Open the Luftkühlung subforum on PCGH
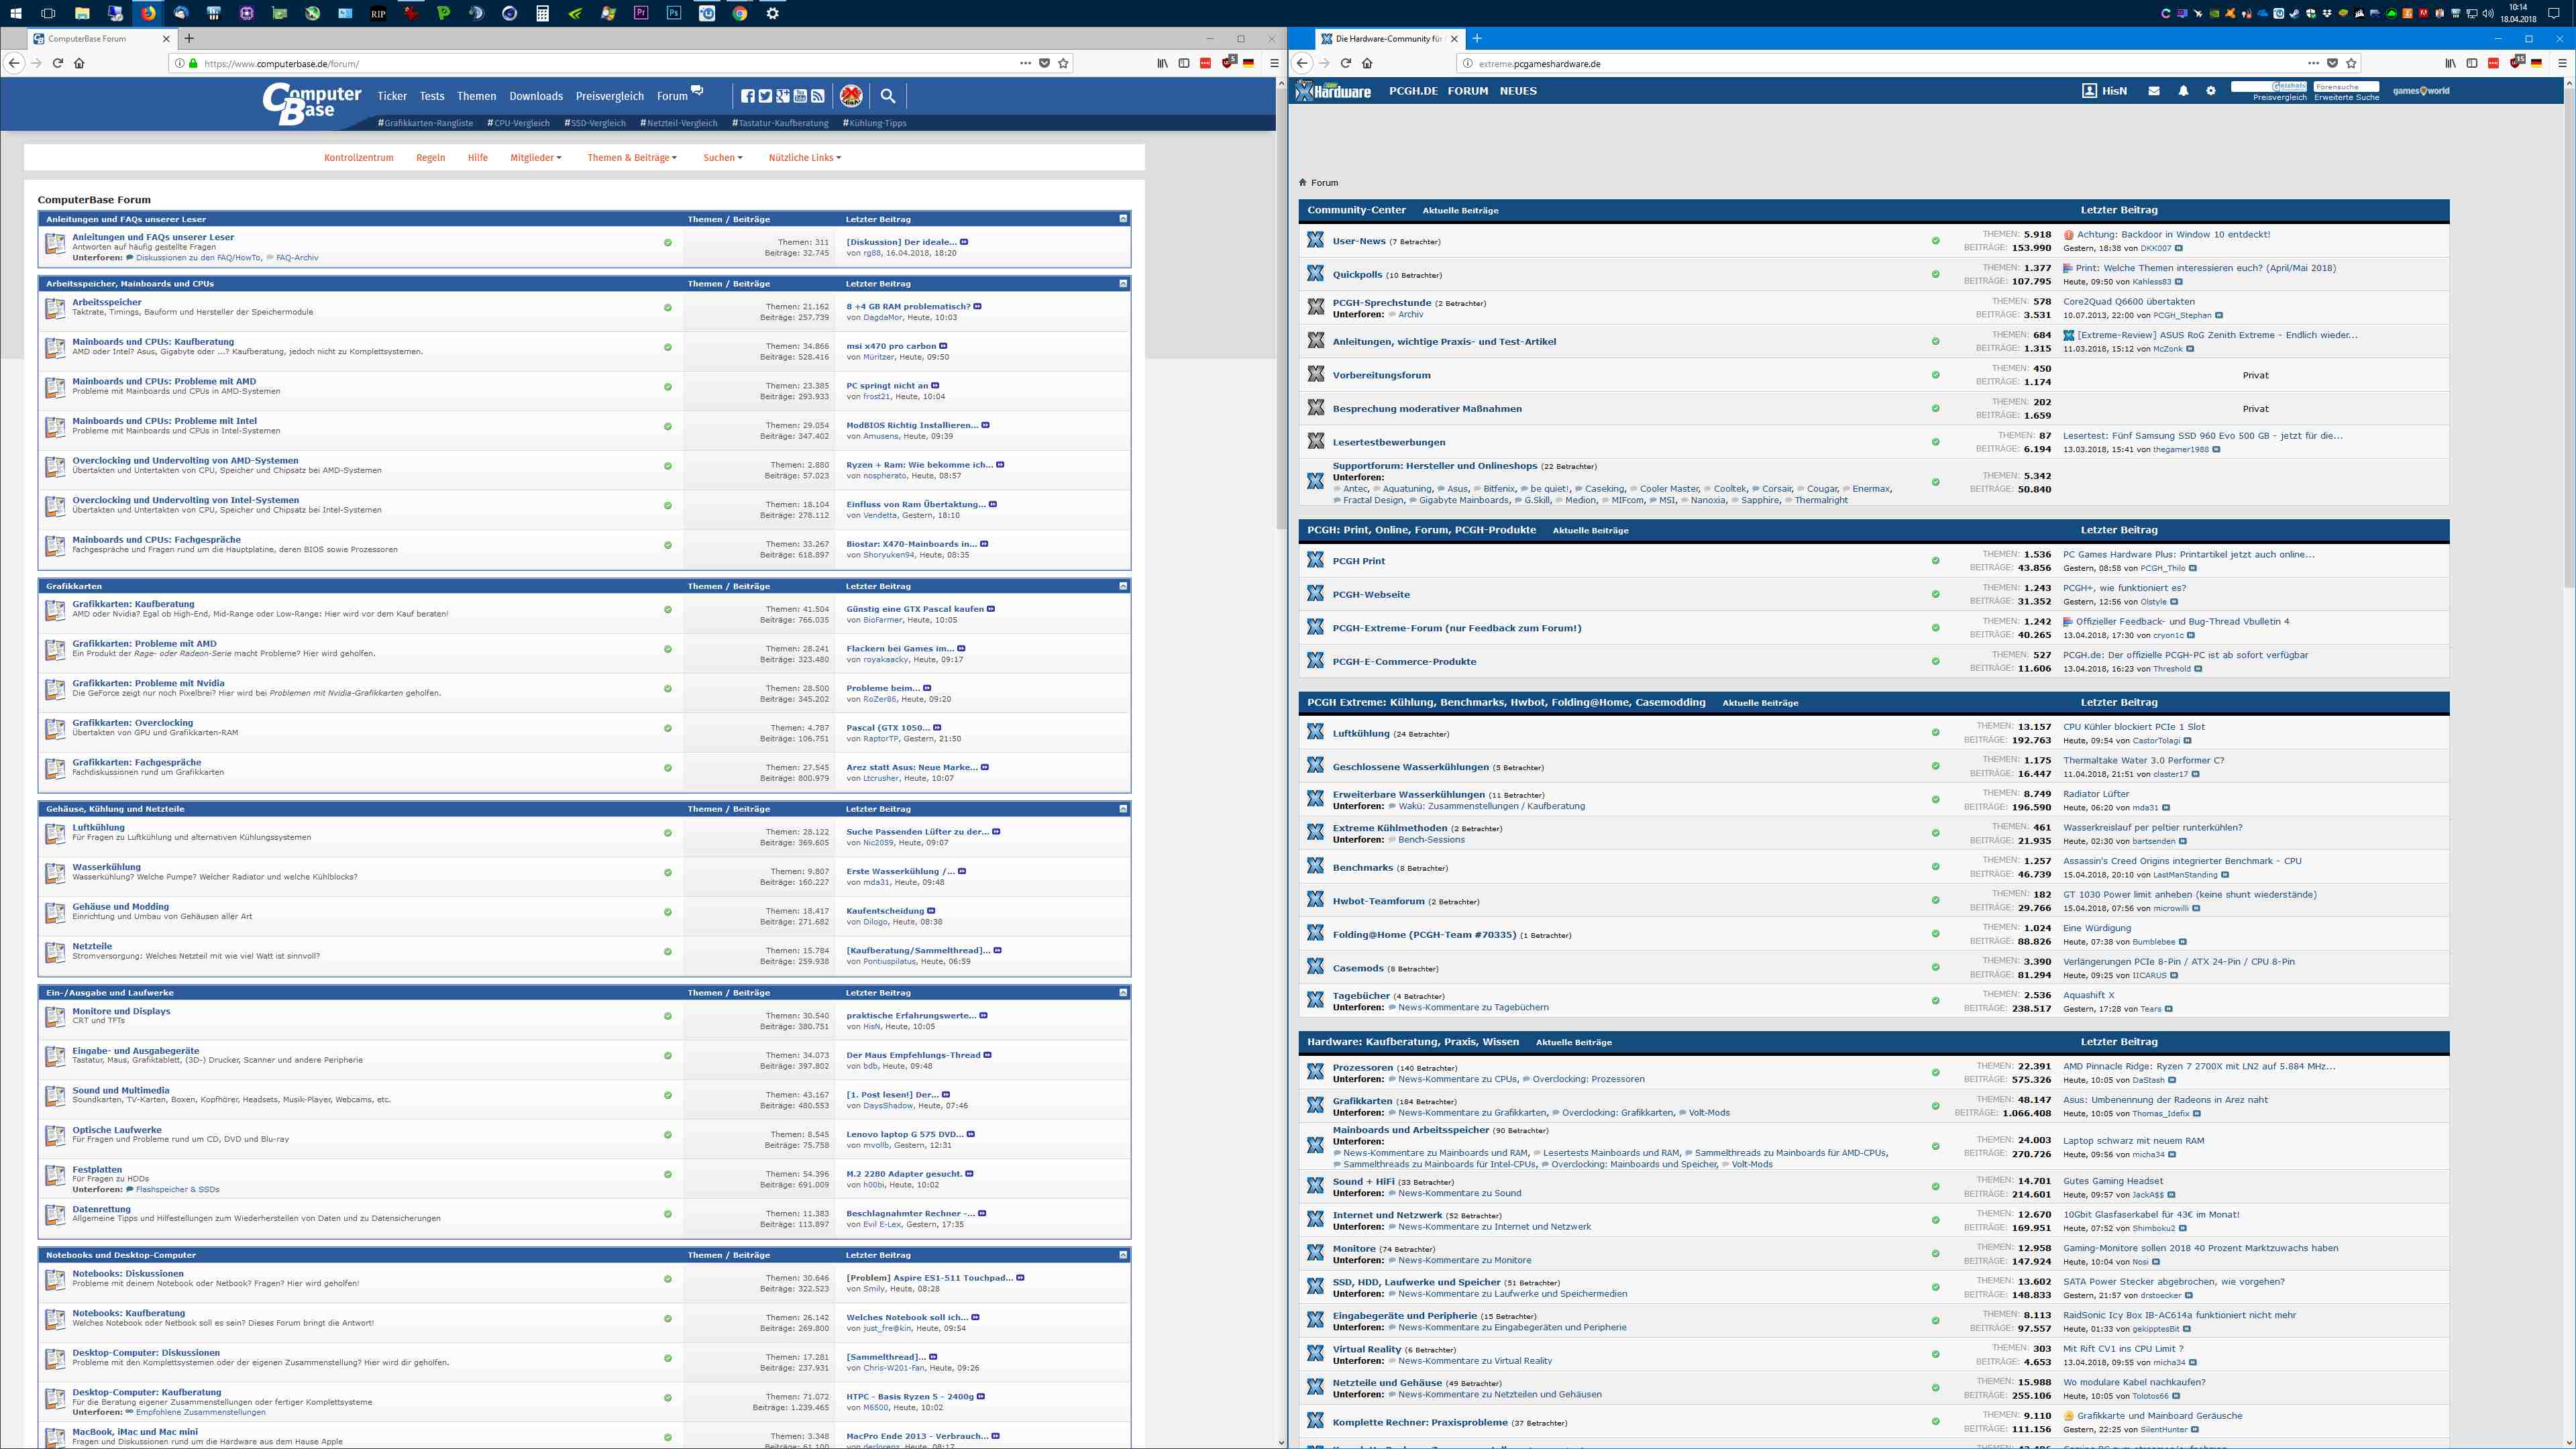Image resolution: width=2576 pixels, height=1449 pixels. 1360,733
